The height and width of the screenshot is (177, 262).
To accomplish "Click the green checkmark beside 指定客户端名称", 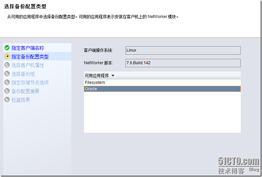I will click(x=7, y=48).
